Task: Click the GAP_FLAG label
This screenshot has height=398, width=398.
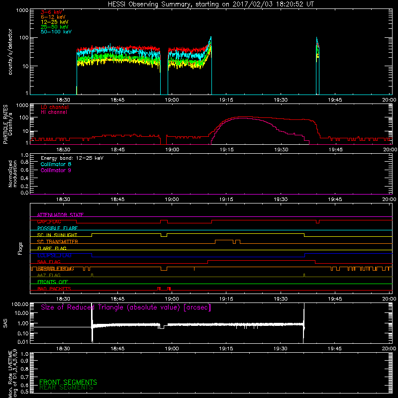Action: (49, 221)
